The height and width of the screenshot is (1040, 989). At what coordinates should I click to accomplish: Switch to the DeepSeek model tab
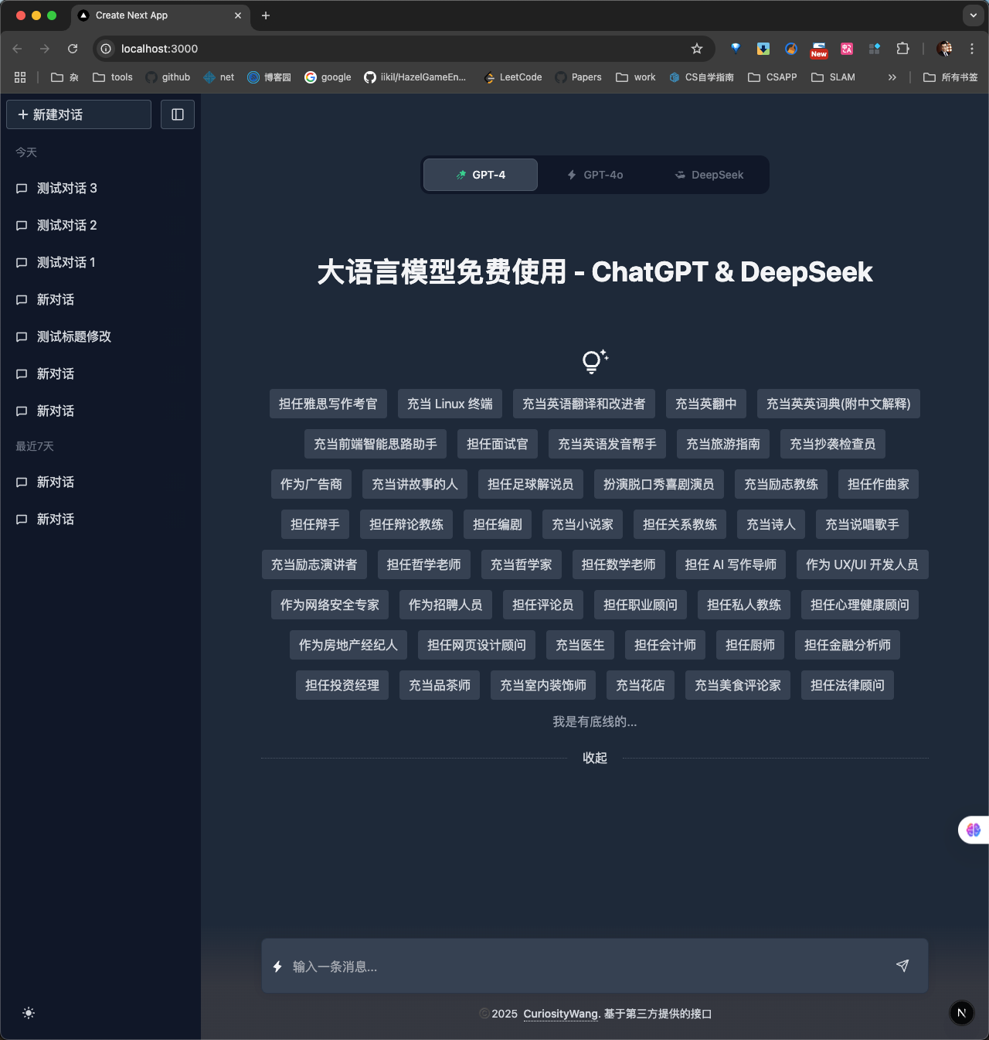pos(709,175)
